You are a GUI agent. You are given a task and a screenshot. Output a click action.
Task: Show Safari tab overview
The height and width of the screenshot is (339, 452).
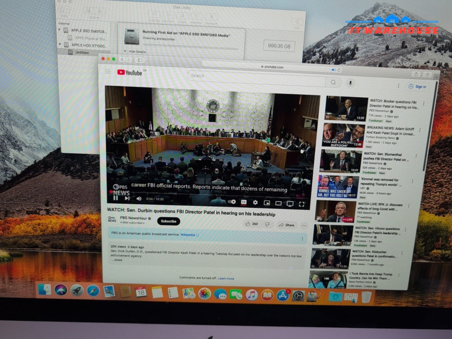428,75
